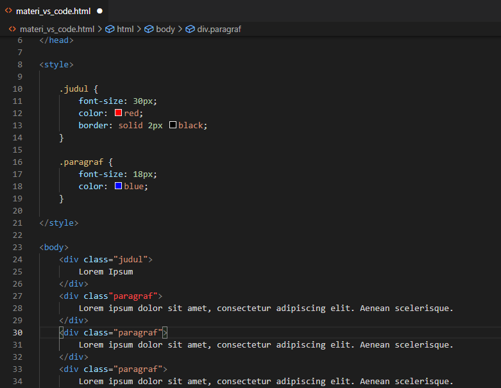Image resolution: width=501 pixels, height=388 pixels.
Task: Place cursor on opening style tag
Action: point(56,65)
